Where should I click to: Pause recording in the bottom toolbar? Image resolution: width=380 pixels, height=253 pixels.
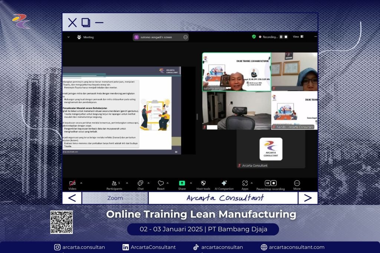[268, 183]
